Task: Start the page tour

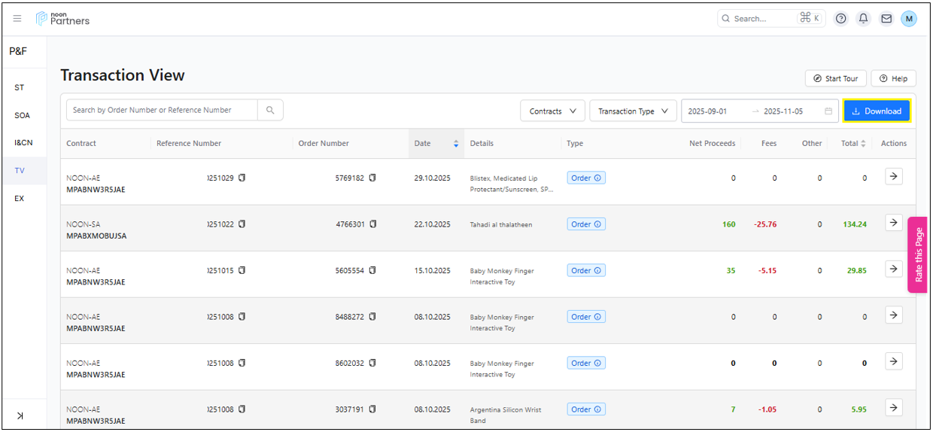Action: point(835,79)
